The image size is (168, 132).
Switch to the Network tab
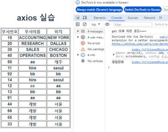pos(149,18)
